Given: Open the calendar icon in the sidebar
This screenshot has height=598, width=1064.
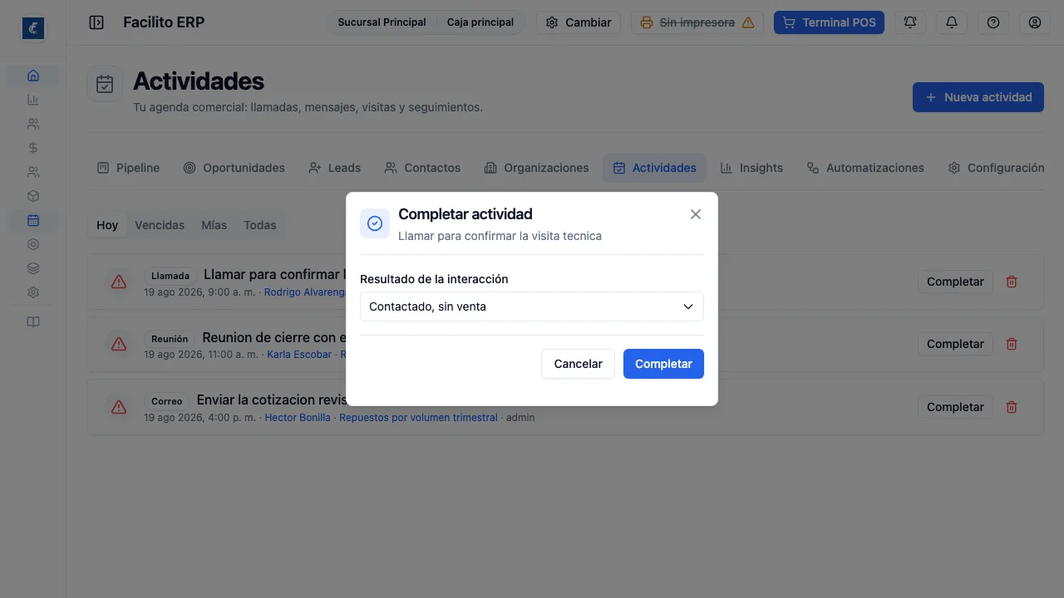Looking at the screenshot, I should tap(33, 220).
